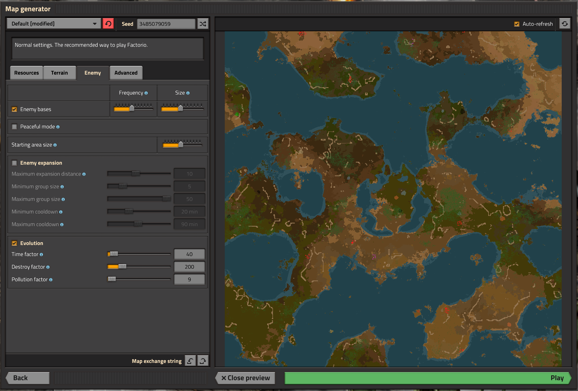Edit the Destroy factor value 200
Image resolution: width=578 pixels, height=391 pixels.
[x=190, y=267]
